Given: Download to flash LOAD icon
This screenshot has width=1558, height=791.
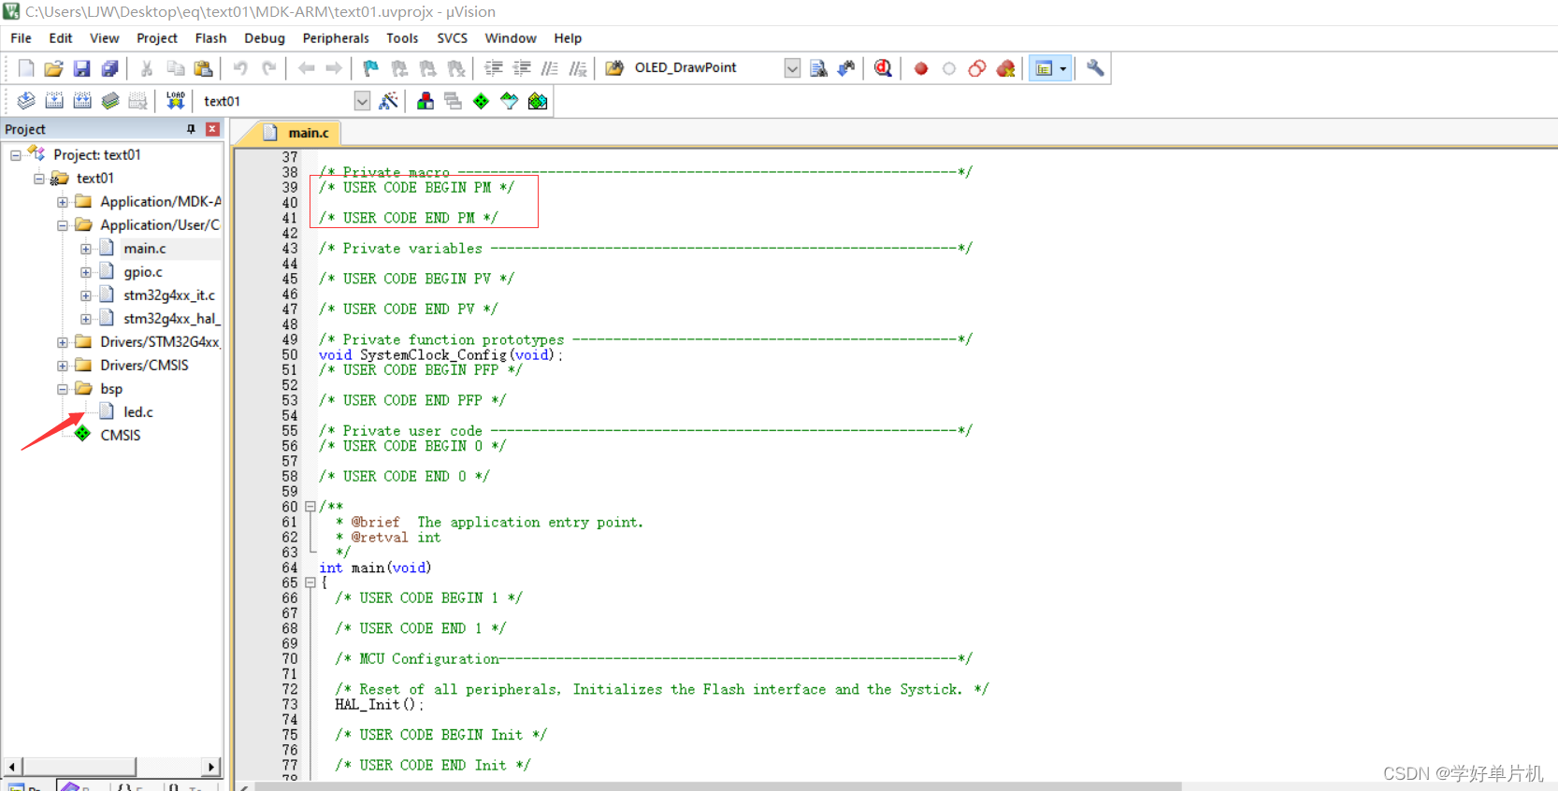Looking at the screenshot, I should click(175, 101).
